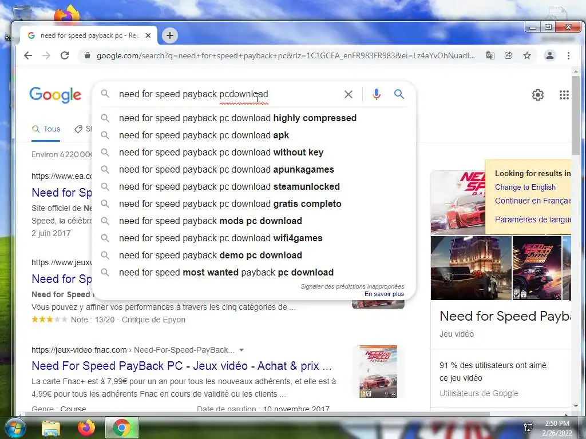Screen dimensions: 586x439
Task: Click the network icon in system tray
Action: [528, 428]
